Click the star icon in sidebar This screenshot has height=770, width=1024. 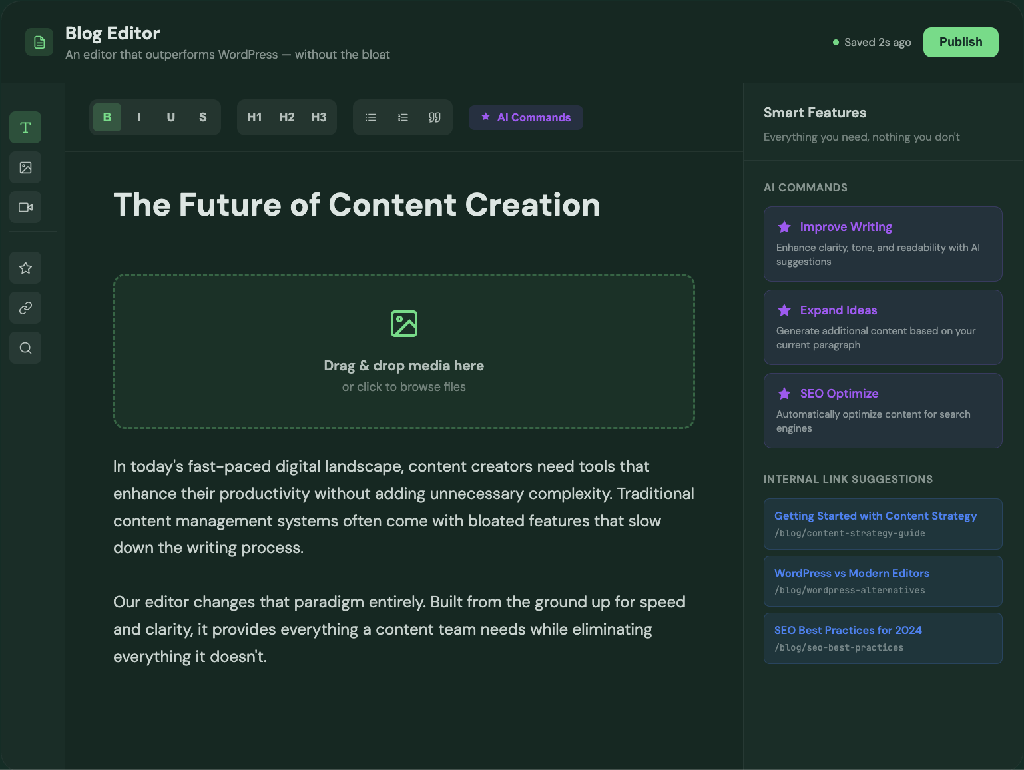click(x=25, y=268)
